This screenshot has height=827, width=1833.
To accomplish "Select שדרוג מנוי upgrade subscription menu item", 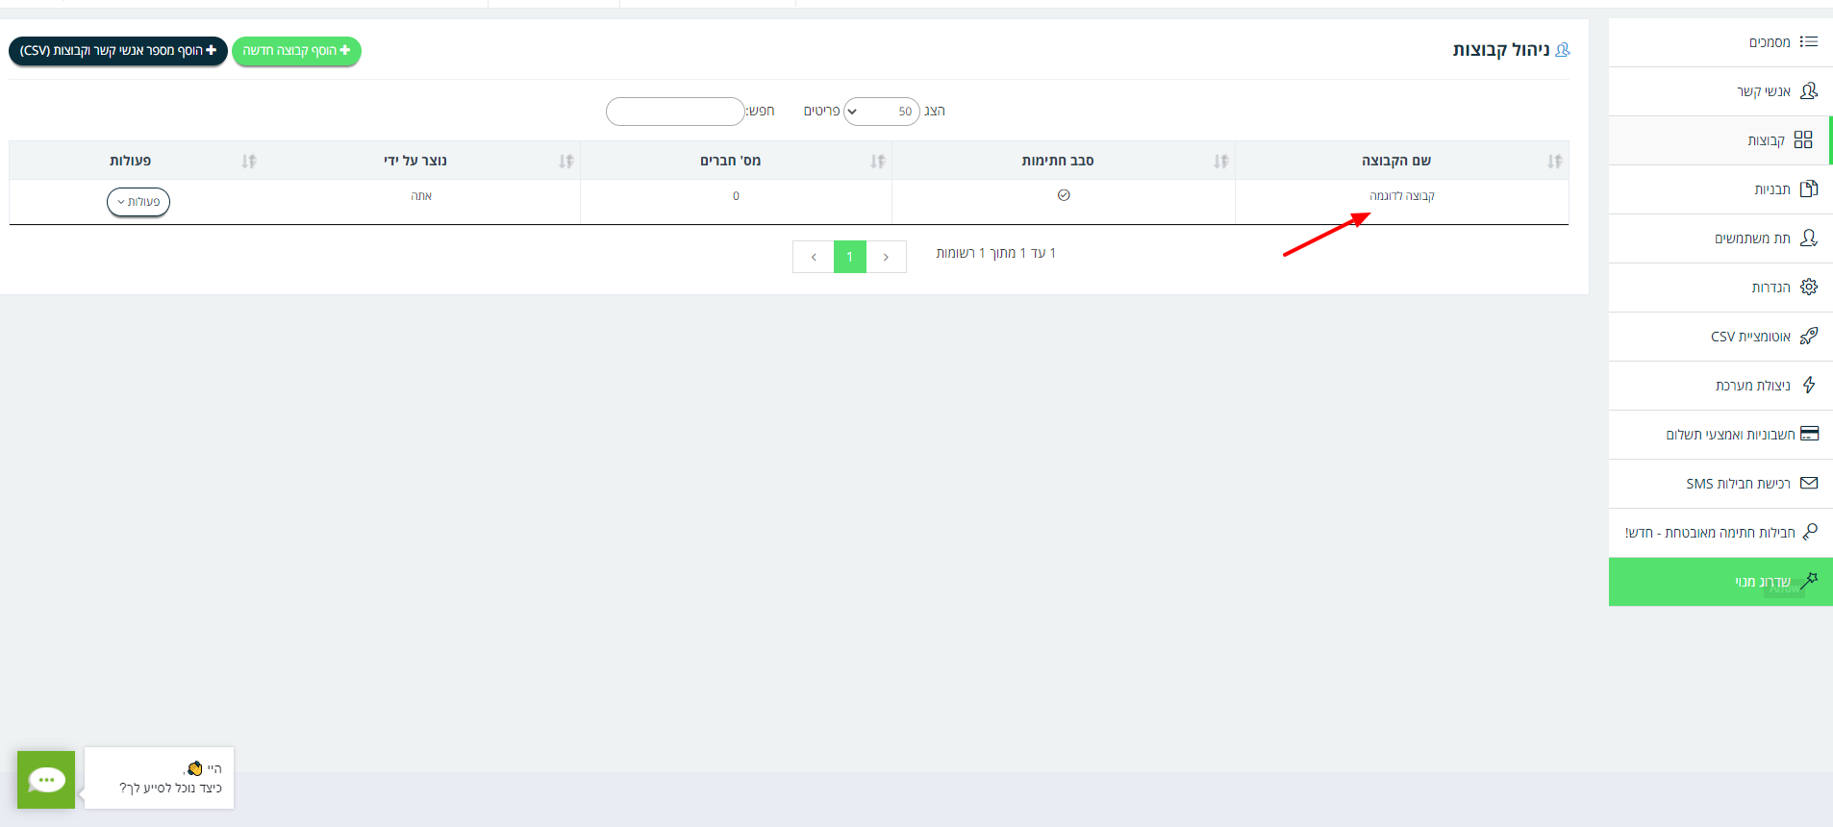I will [1762, 582].
